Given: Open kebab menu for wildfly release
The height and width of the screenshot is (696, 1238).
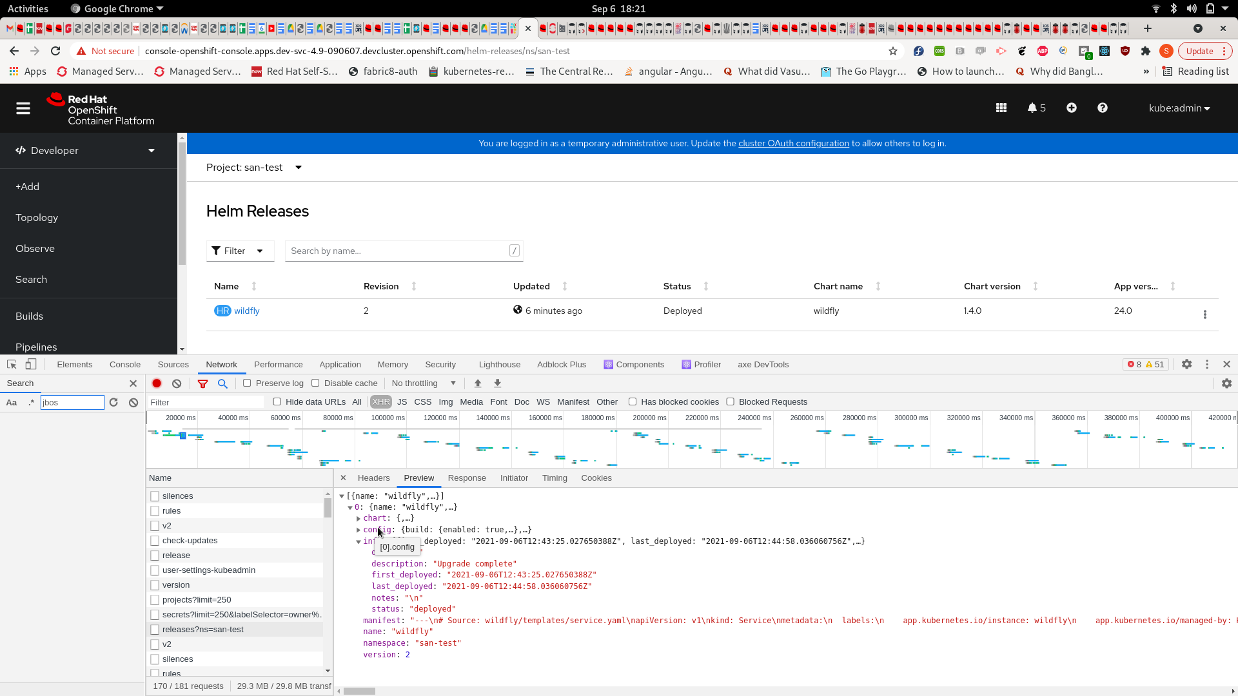Looking at the screenshot, I should click(1204, 314).
